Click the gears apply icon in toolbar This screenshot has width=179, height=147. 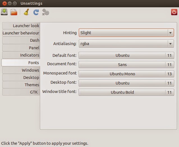coord(46,12)
